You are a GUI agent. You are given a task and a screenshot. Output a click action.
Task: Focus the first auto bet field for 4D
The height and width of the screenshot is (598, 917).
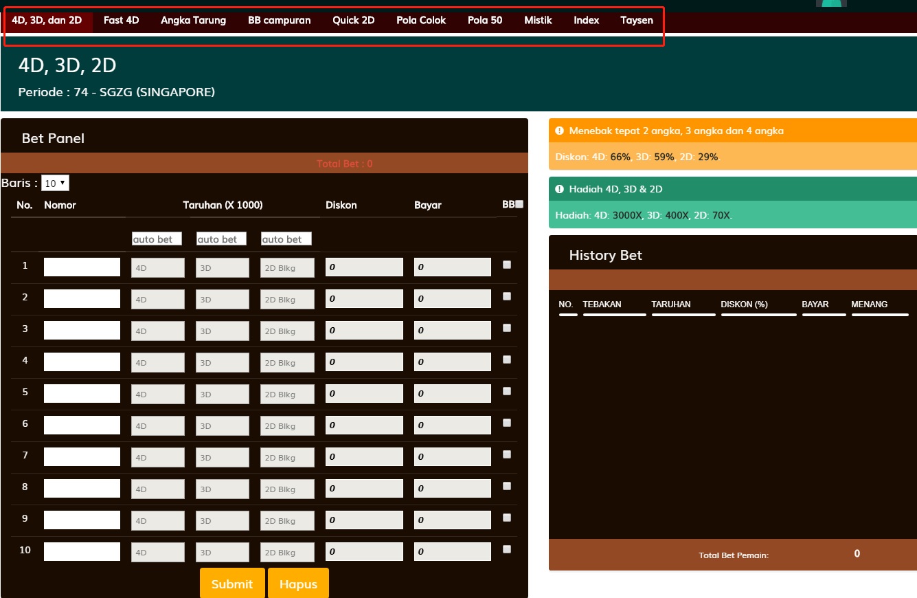[157, 239]
